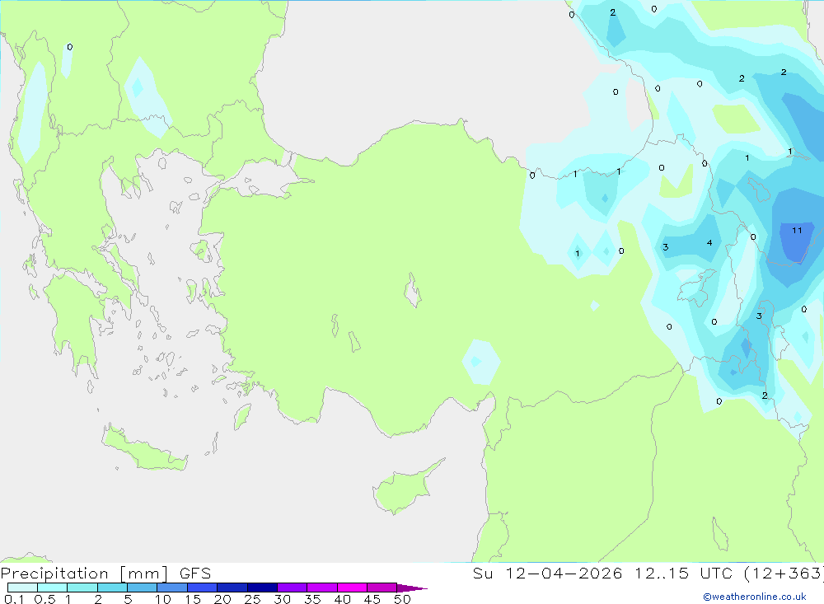The image size is (824, 604).
Task: Click the legend's over-50 arrow tip
Action: 412,588
